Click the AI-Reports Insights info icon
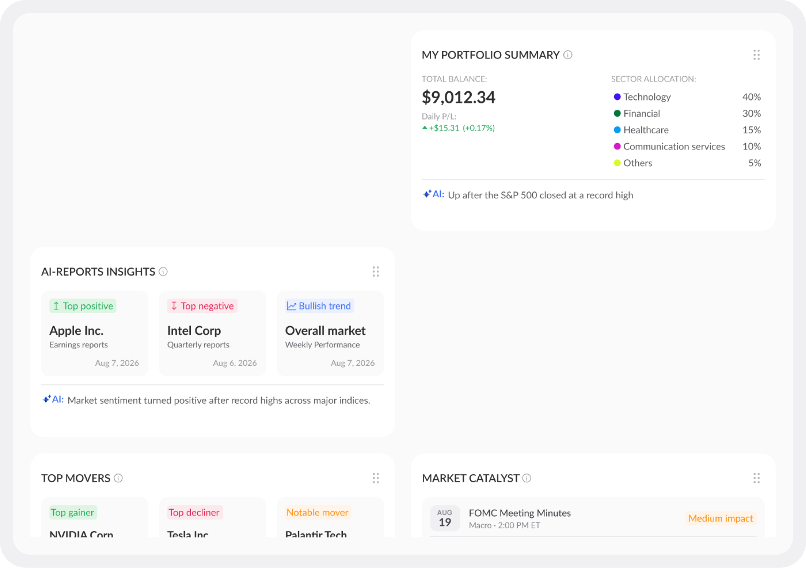This screenshot has width=806, height=568. [163, 272]
